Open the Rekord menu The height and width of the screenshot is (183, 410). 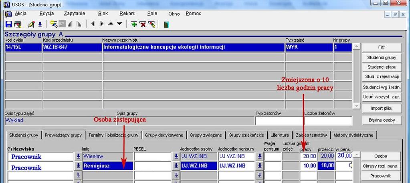coord(127,14)
